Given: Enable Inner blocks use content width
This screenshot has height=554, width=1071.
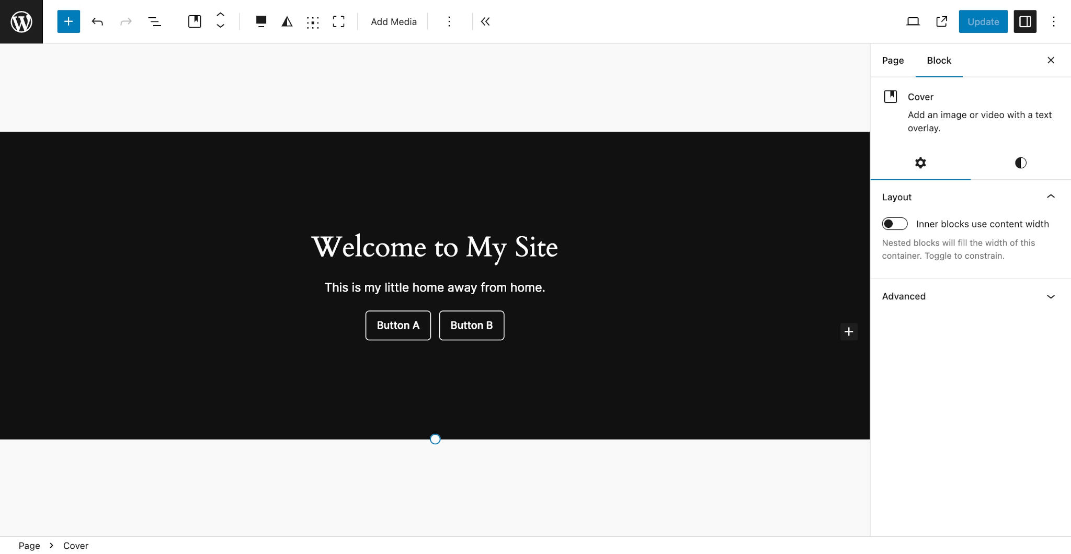Looking at the screenshot, I should point(895,224).
